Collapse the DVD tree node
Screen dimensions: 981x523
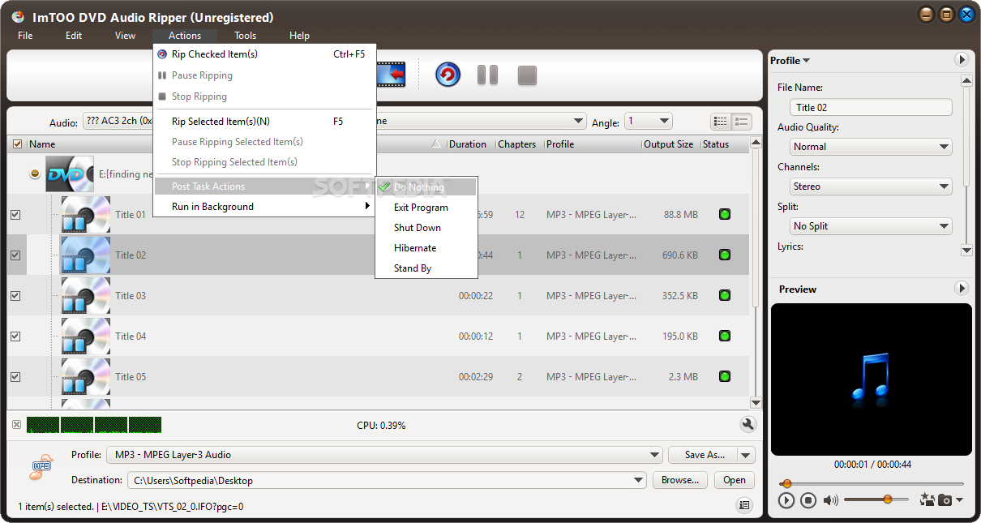(x=35, y=174)
